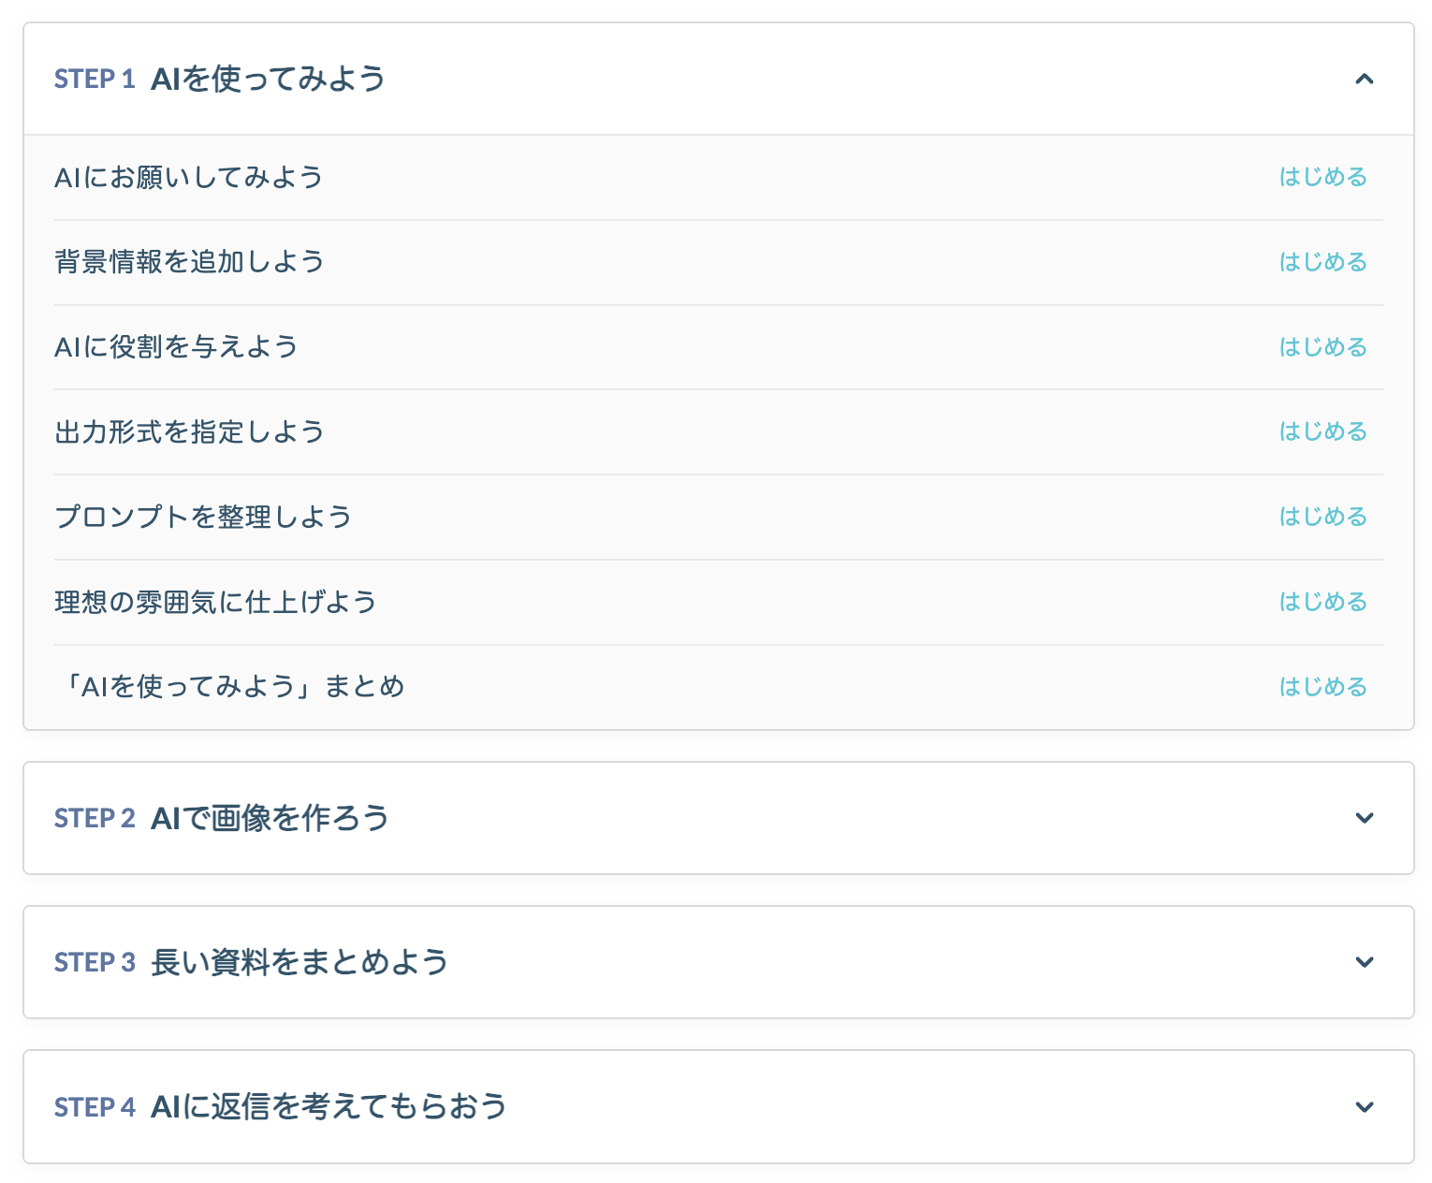This screenshot has width=1432, height=1183.
Task: Select the STEP 1 AIを使ってみよう header
Action: (219, 80)
